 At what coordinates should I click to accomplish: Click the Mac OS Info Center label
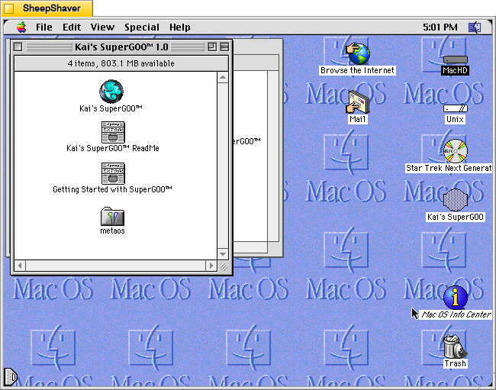(x=456, y=314)
